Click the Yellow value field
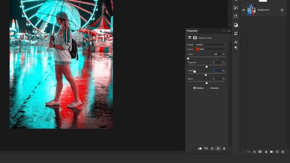The height and width of the screenshot is (163, 290). pos(217,71)
